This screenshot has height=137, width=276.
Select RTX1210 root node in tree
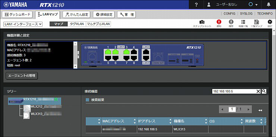click(34, 101)
